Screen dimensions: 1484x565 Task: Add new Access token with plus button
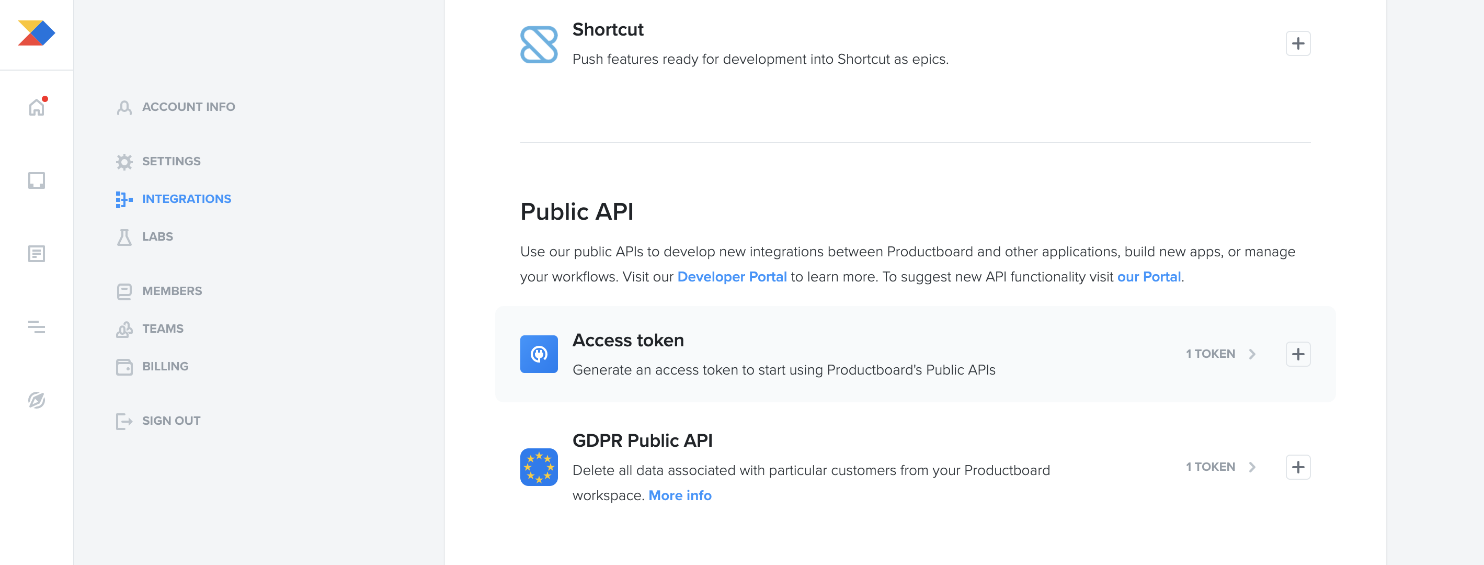point(1297,354)
